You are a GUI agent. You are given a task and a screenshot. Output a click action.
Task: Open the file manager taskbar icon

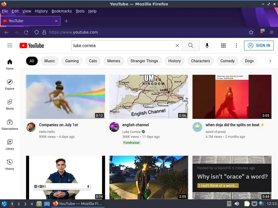tap(39, 204)
